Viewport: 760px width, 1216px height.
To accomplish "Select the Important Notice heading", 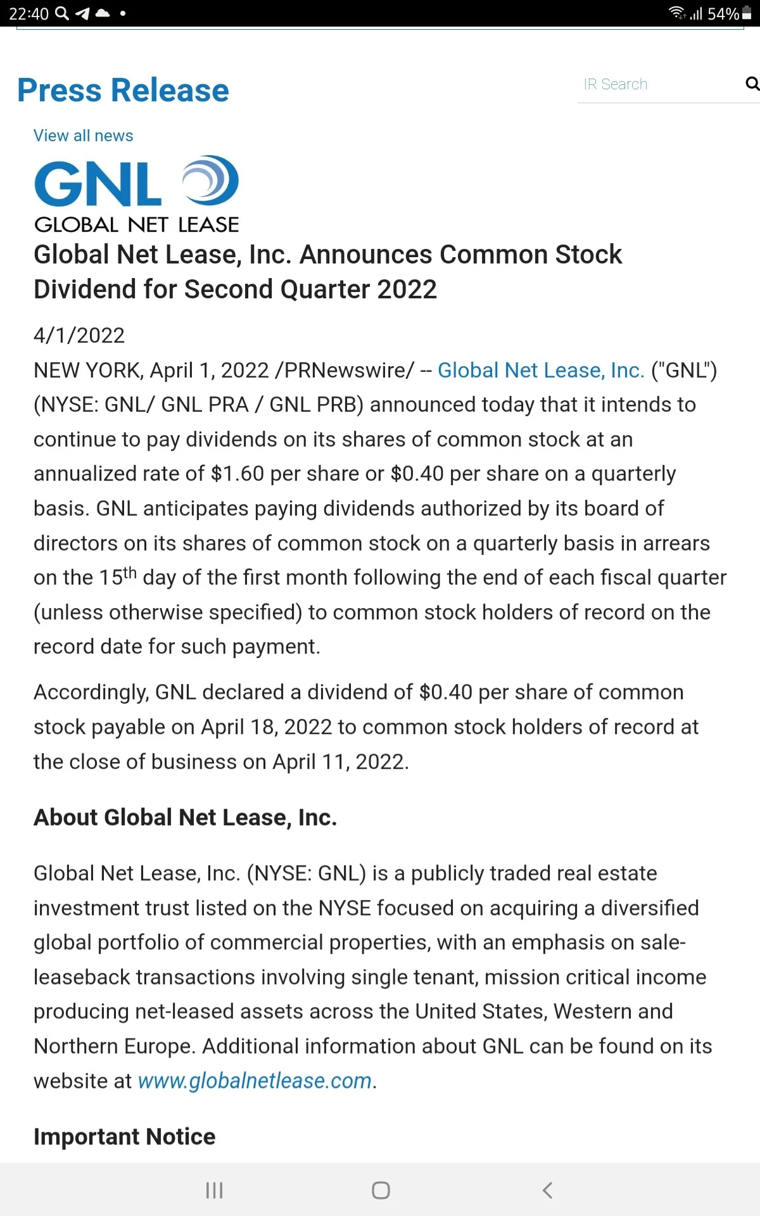I will click(125, 1136).
